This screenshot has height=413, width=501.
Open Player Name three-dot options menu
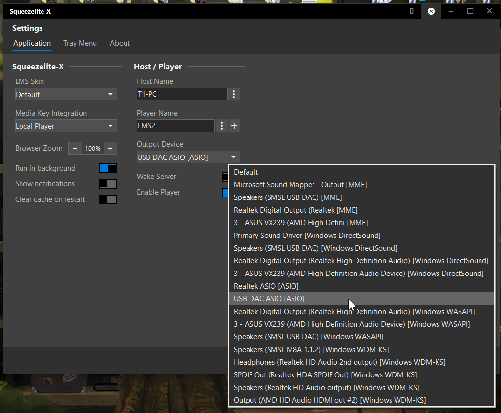221,126
